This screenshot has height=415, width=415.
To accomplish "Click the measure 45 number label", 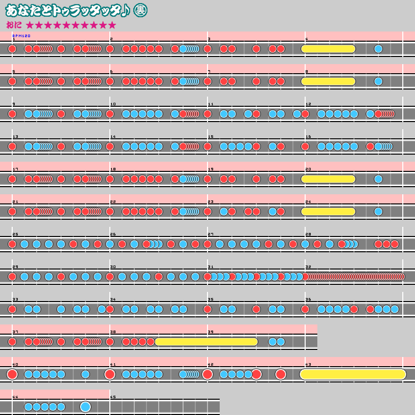I will coord(113,397).
